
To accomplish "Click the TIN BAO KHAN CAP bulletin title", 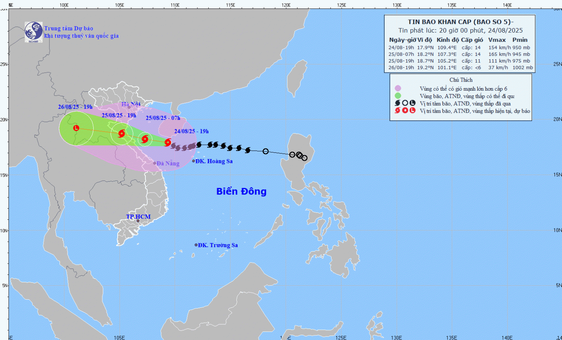I will pos(460,22).
